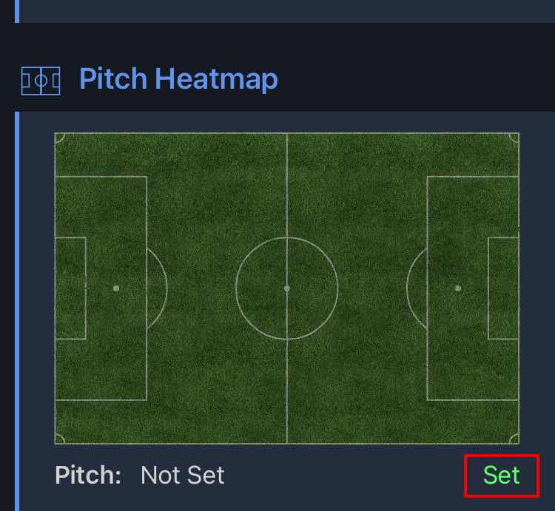Click the bottom-right corner arc
Image resolution: width=555 pixels, height=511 pixels.
click(x=514, y=439)
